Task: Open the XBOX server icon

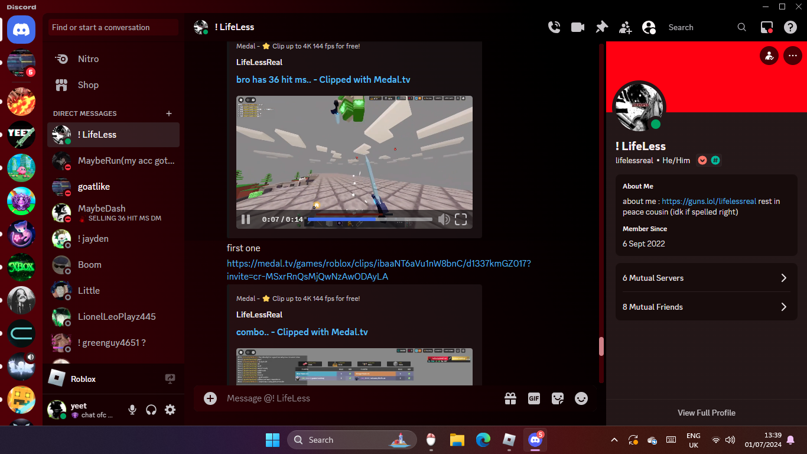Action: tap(21, 267)
